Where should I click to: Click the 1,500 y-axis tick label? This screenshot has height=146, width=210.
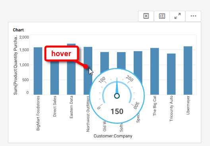click(x=24, y=50)
